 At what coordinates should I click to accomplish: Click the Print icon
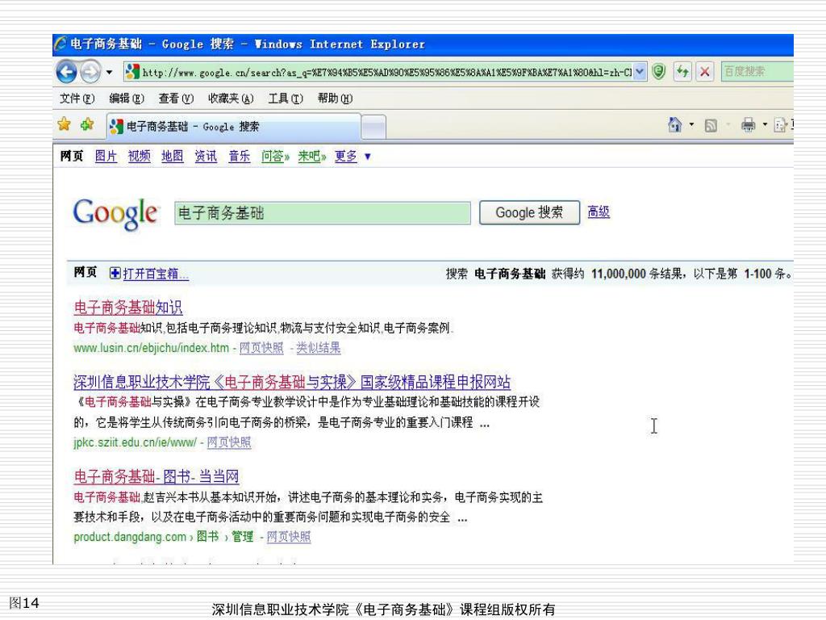click(x=748, y=125)
